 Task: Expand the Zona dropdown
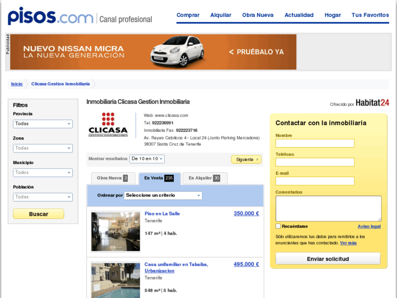point(43,148)
